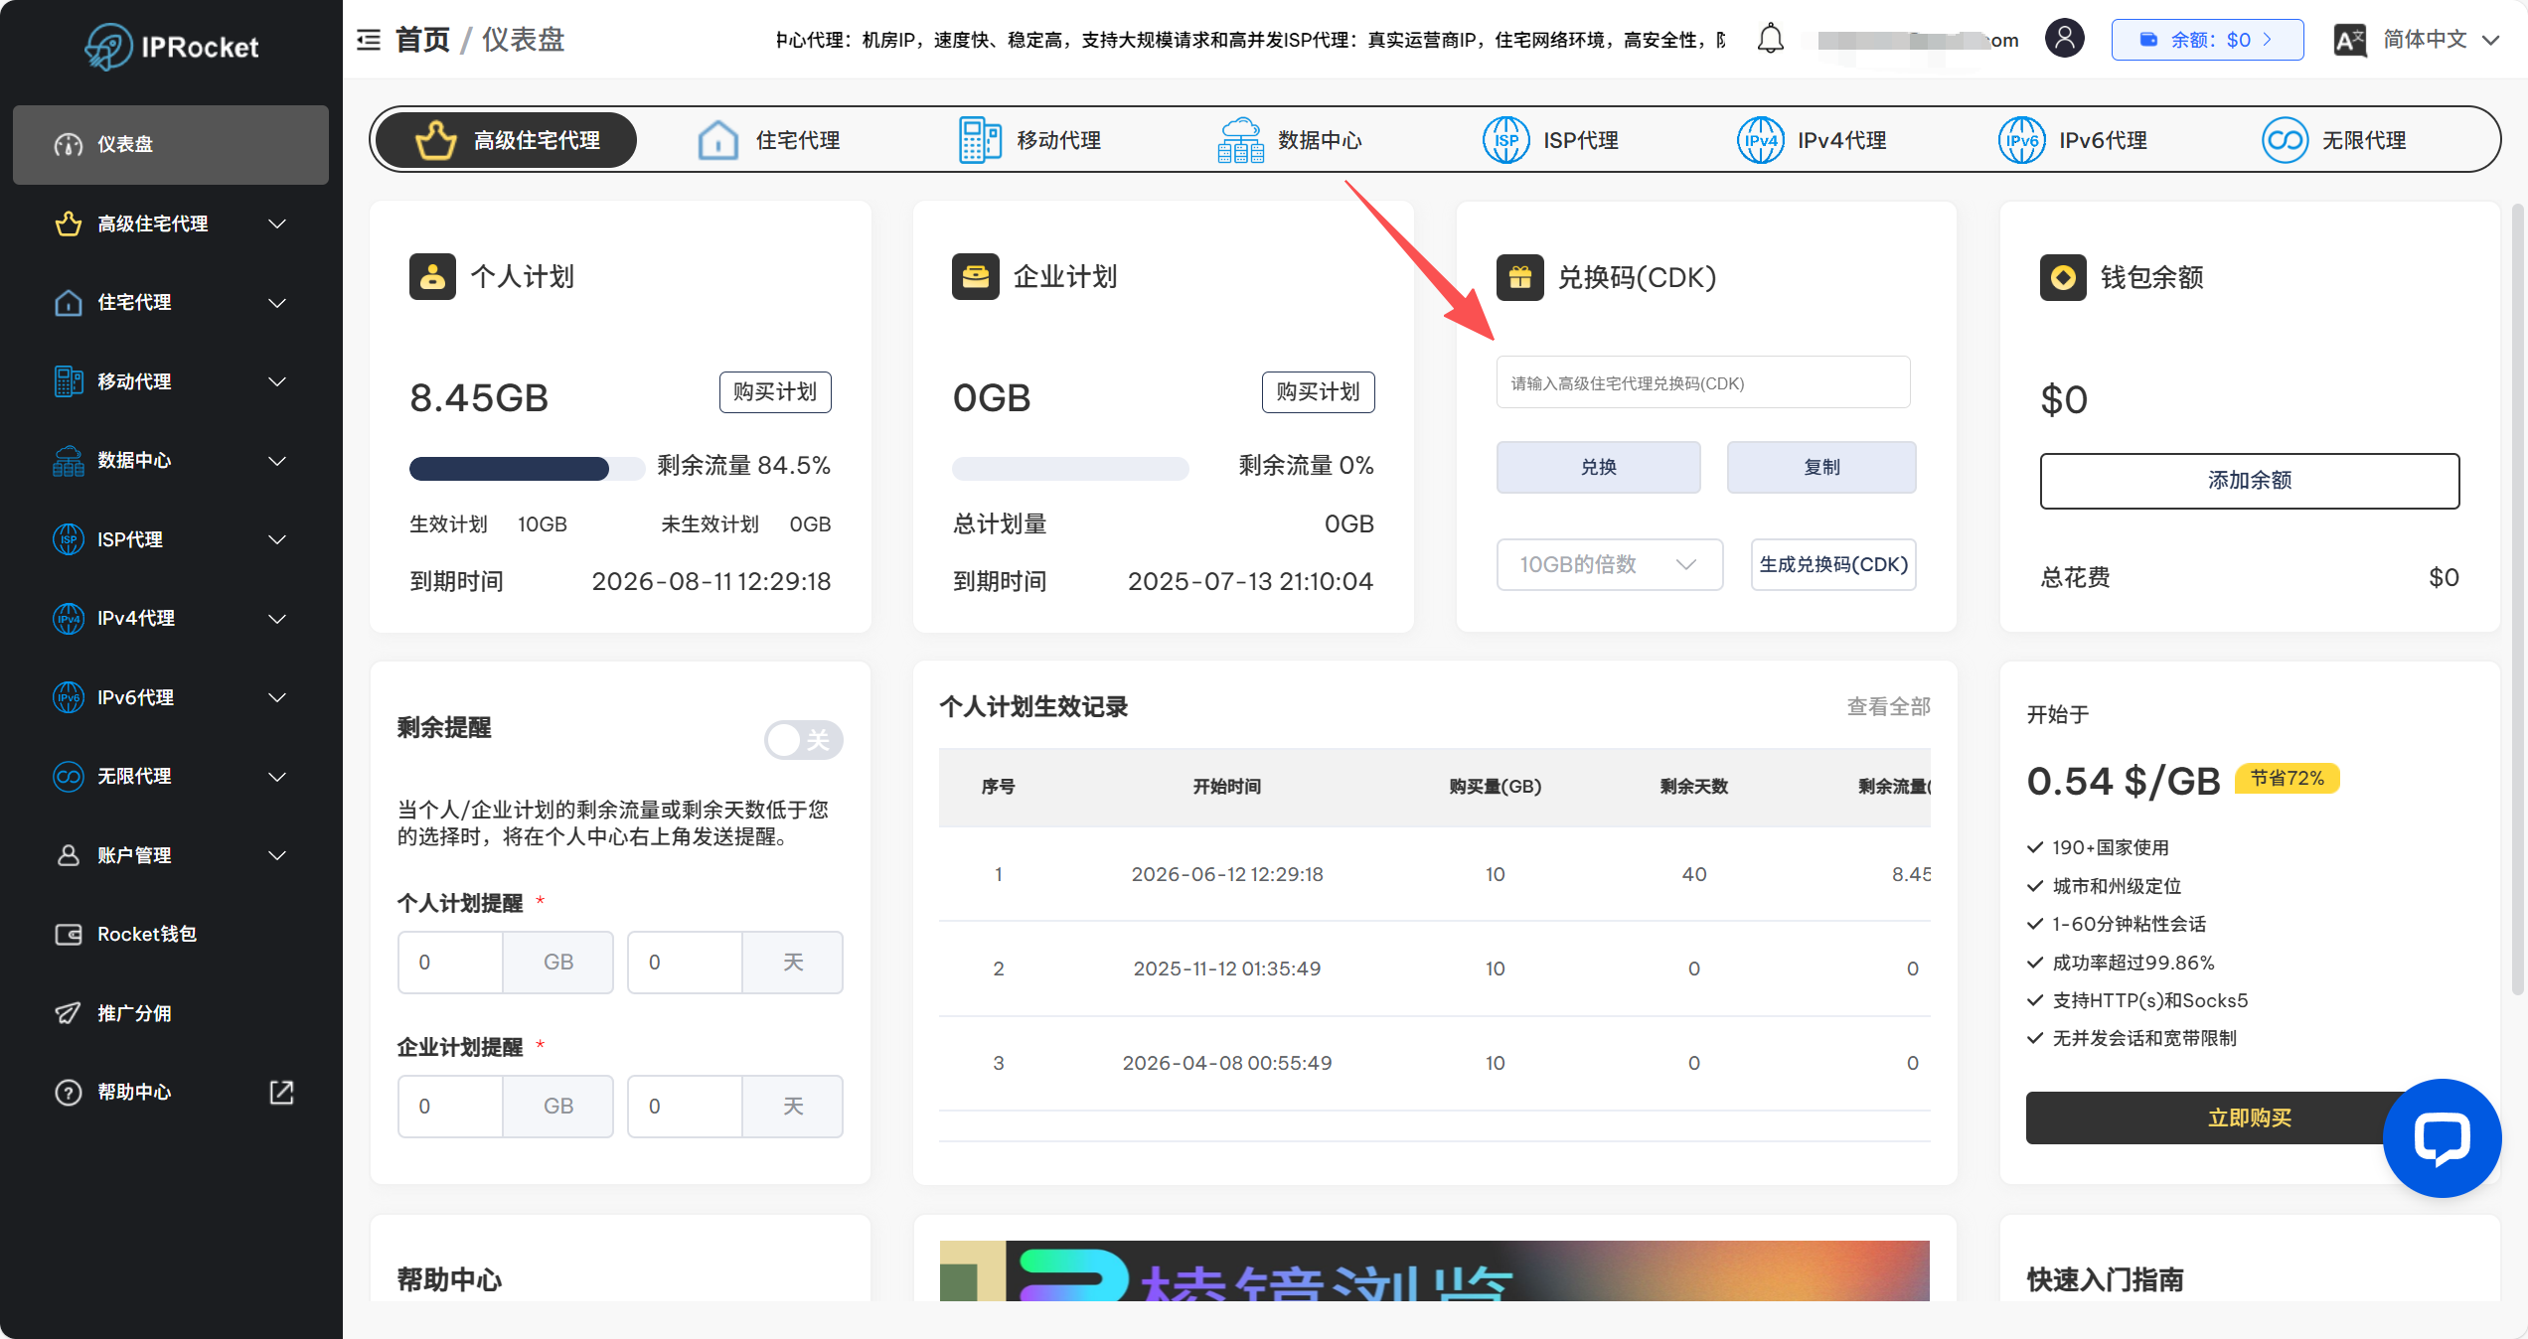
Task: Click the 复制 copy button
Action: click(1821, 467)
